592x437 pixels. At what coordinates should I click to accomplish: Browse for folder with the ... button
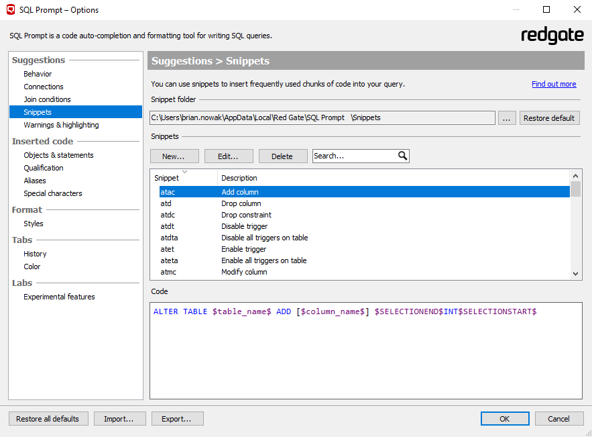pyautogui.click(x=507, y=118)
